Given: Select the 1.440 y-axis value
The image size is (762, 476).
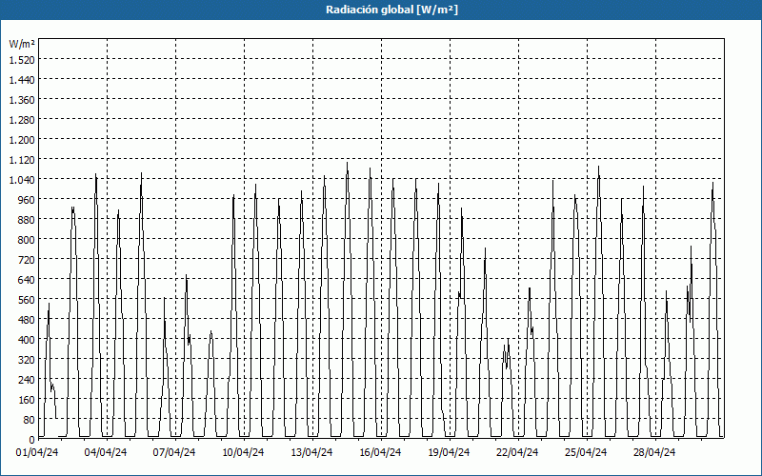Looking at the screenshot, I should tap(22, 80).
